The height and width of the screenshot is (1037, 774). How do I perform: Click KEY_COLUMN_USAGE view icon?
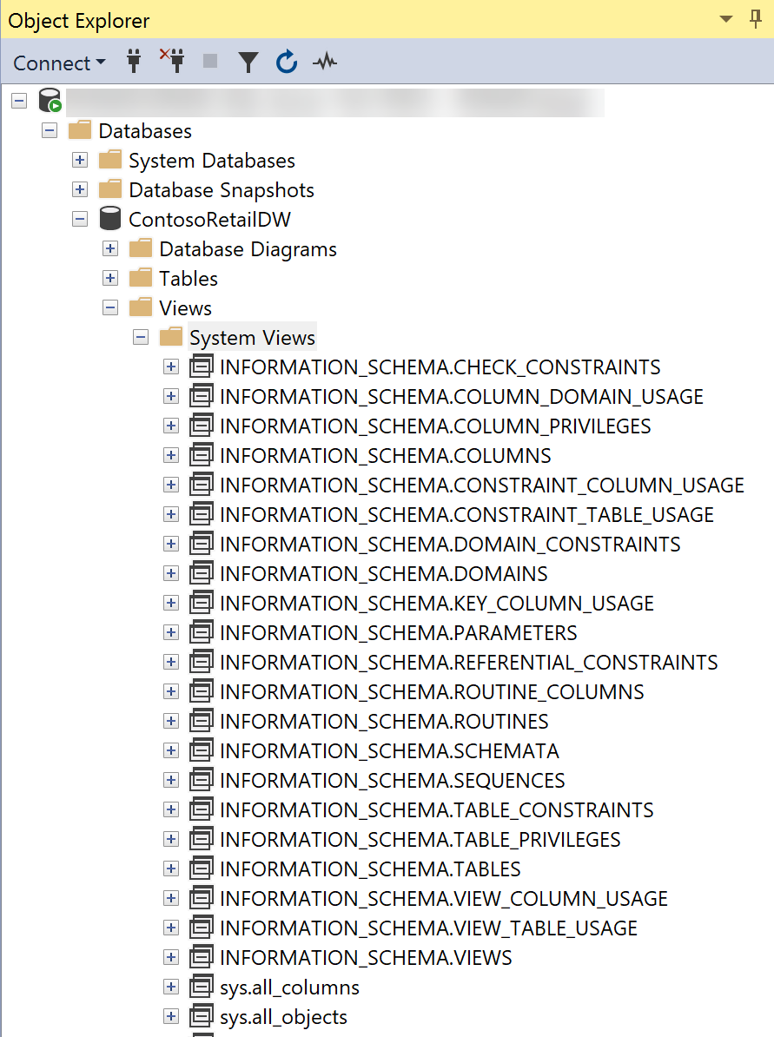pyautogui.click(x=202, y=602)
